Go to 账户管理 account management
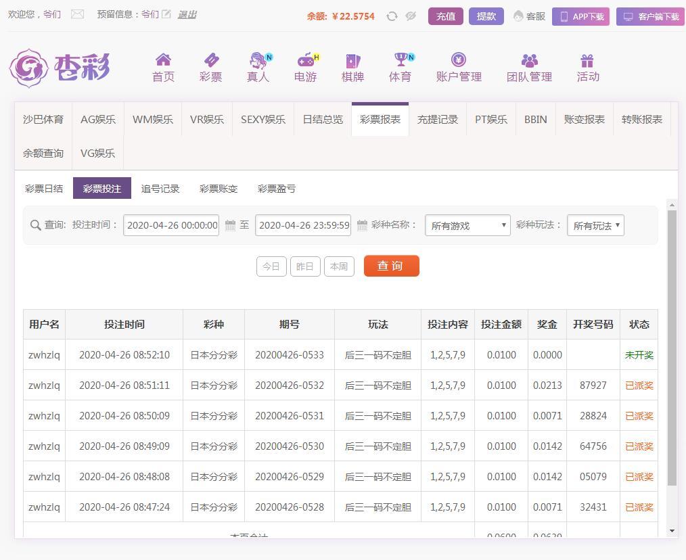Image resolution: width=686 pixels, height=560 pixels. (x=459, y=68)
